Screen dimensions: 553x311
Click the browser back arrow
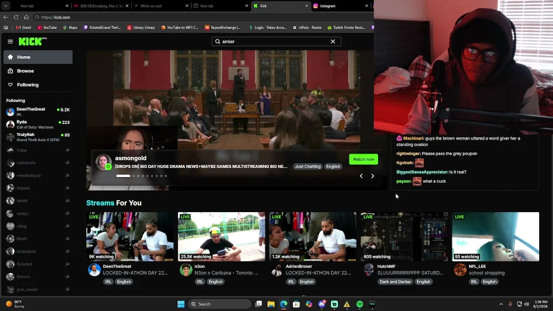coord(6,17)
